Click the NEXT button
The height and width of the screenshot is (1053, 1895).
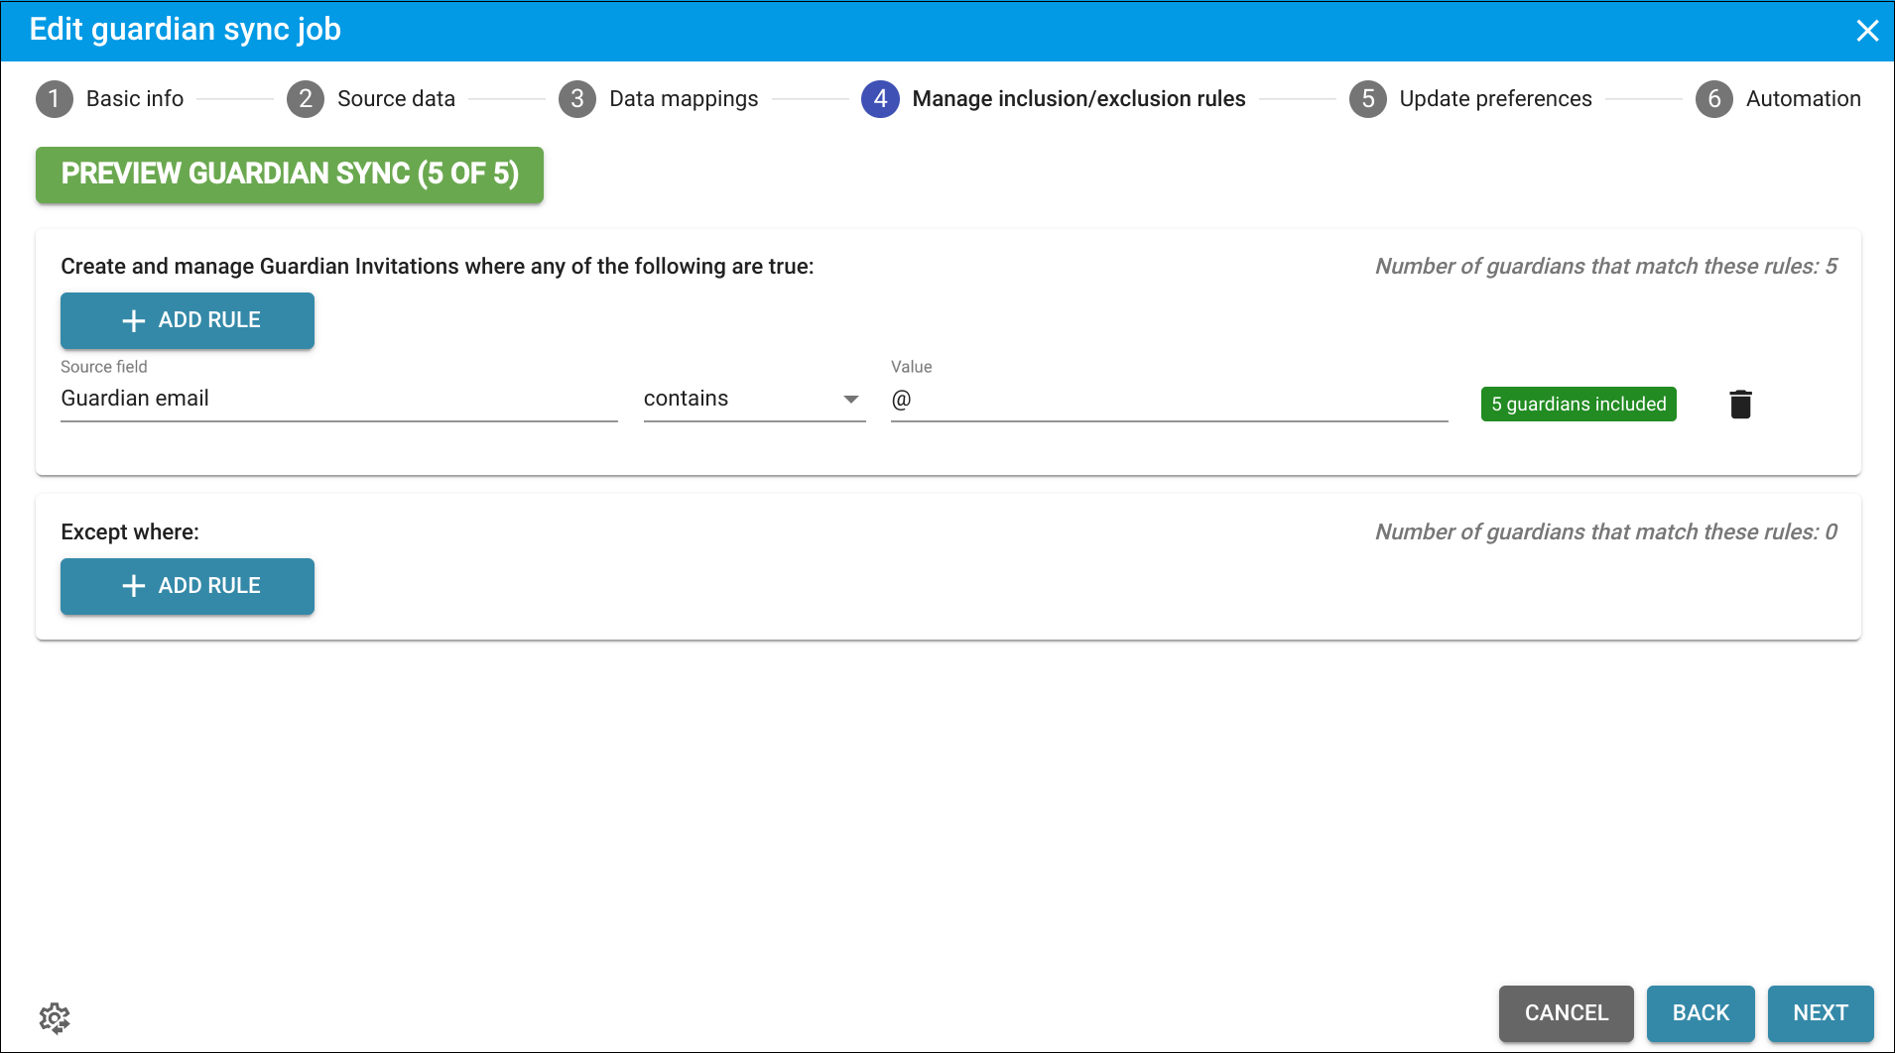[1821, 1012]
